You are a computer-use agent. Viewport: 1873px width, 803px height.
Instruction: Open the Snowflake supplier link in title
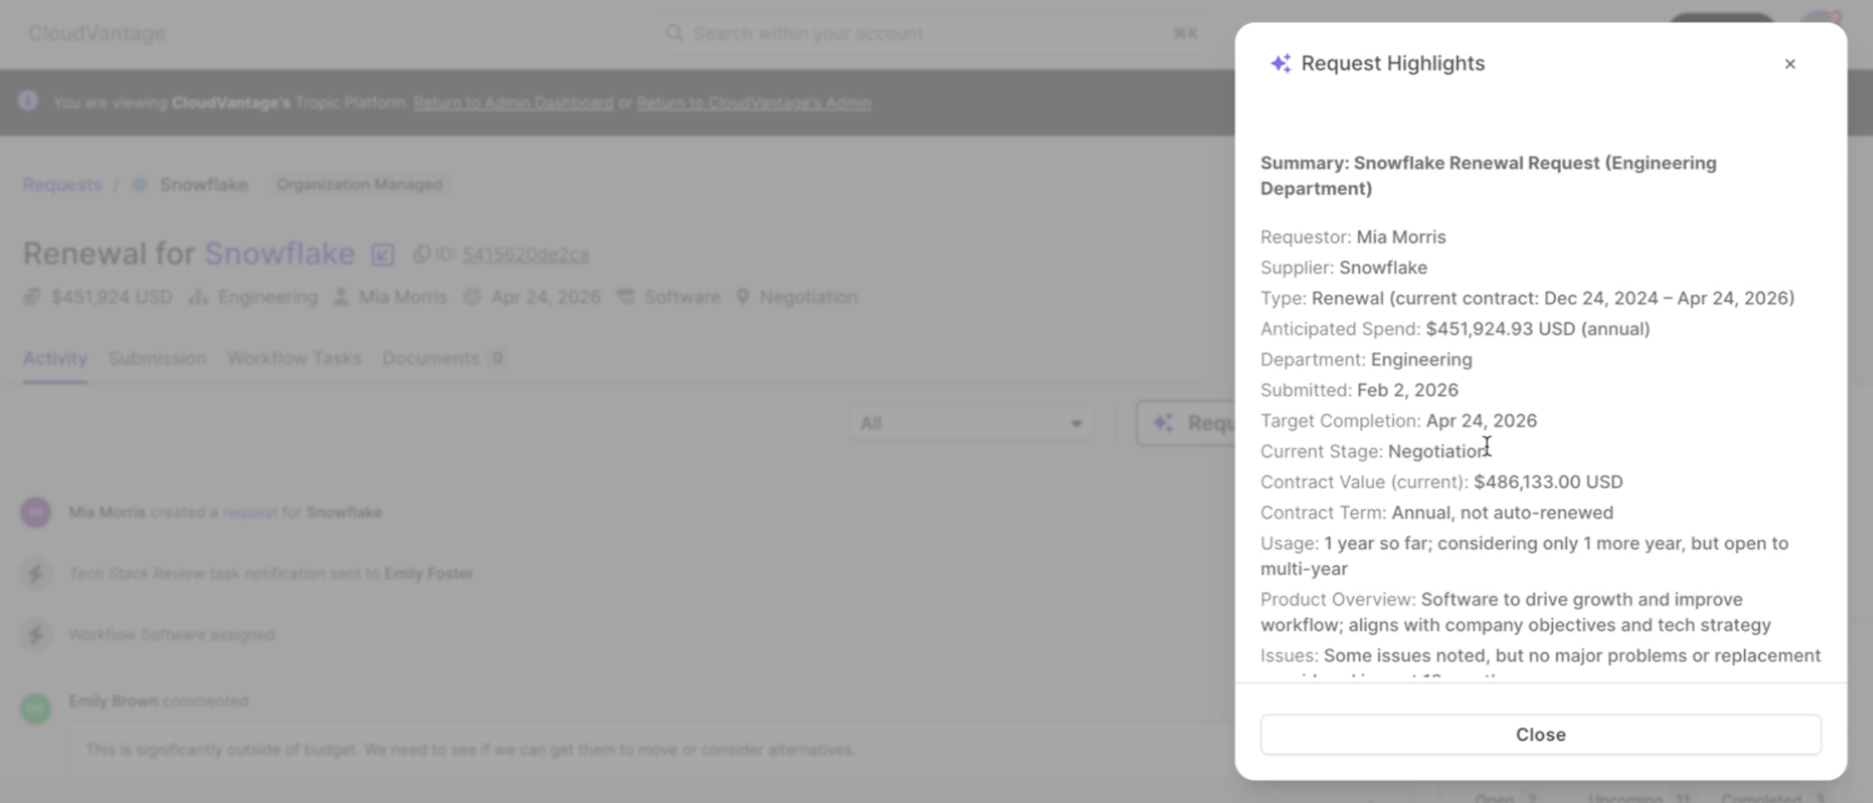tap(280, 253)
